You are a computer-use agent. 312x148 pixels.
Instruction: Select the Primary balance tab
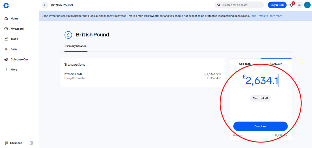(76, 46)
